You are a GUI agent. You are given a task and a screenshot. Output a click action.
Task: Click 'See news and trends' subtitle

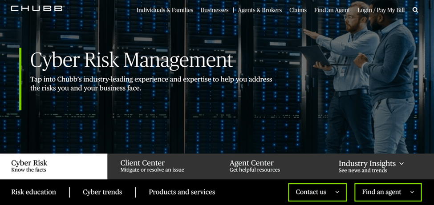(x=363, y=170)
